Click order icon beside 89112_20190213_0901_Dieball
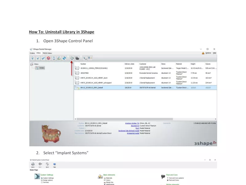Image resolution: width=246 pixels, height=185 pixels. [77, 88]
